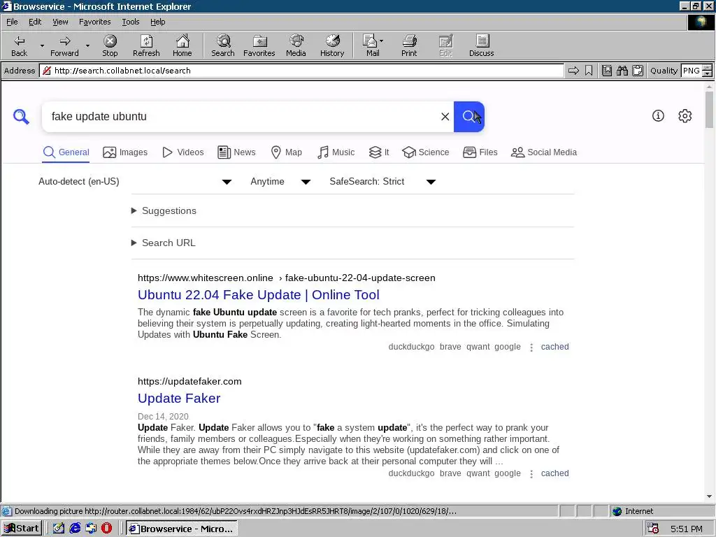This screenshot has height=537, width=716.
Task: Submit search with blue magnifier button
Action: click(469, 117)
